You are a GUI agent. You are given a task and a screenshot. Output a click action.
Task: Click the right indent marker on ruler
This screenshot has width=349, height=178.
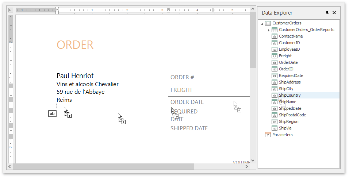point(213,10)
